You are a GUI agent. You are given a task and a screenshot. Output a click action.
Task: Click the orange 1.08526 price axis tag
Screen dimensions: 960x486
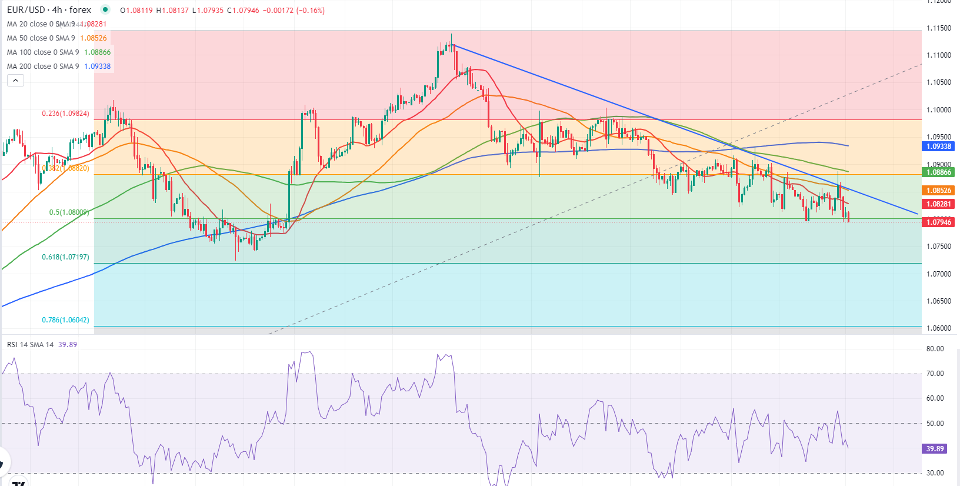tap(938, 191)
